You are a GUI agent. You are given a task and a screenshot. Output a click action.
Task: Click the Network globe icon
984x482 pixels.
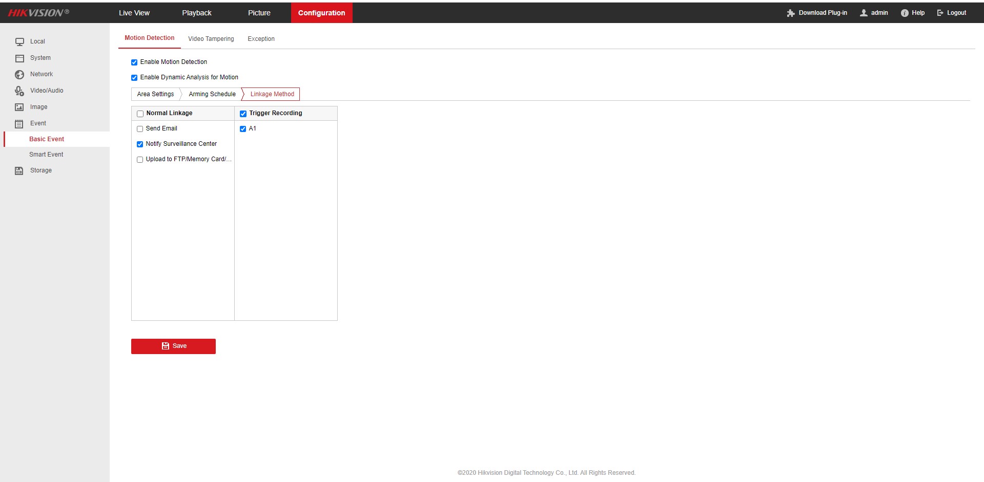19,75
